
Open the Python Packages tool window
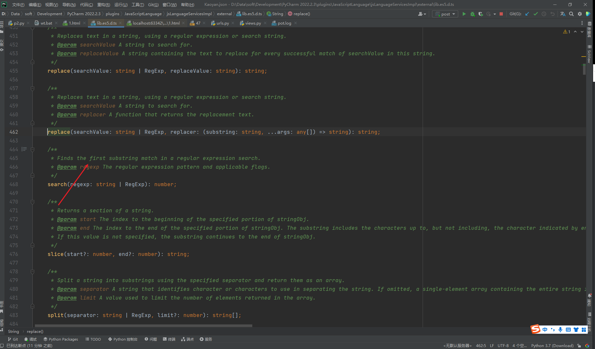tap(61, 339)
